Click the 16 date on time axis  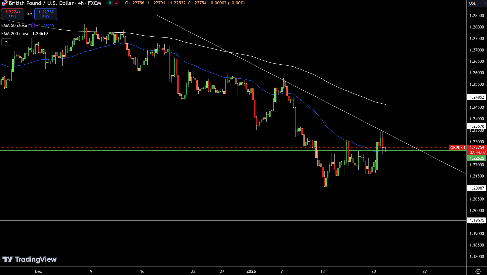(142, 271)
